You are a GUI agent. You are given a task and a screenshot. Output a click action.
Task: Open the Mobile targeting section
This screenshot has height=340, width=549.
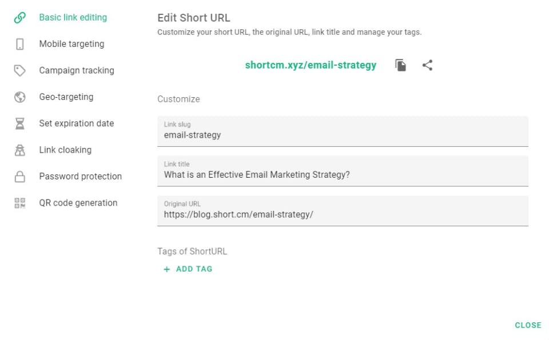pos(71,44)
